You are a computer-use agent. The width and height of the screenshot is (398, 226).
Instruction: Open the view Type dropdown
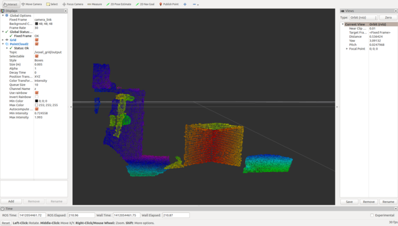click(363, 17)
